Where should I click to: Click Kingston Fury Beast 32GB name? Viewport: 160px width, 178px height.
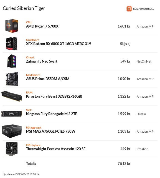tap(54, 96)
